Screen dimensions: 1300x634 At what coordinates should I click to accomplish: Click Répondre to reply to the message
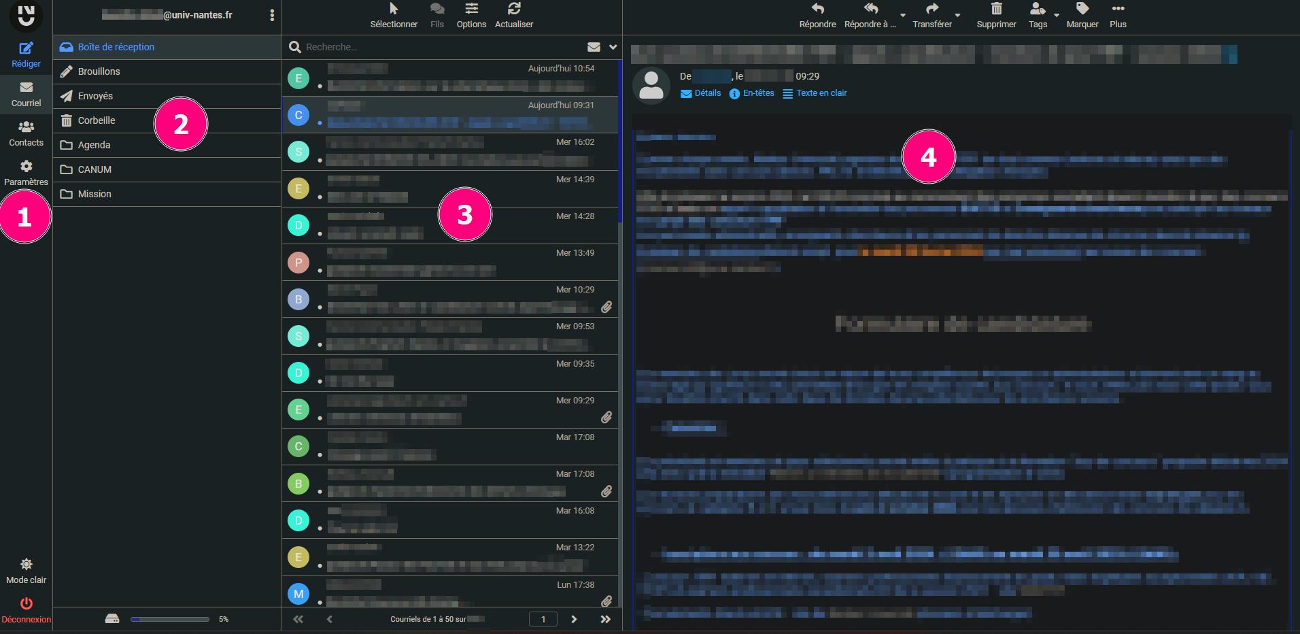[817, 14]
